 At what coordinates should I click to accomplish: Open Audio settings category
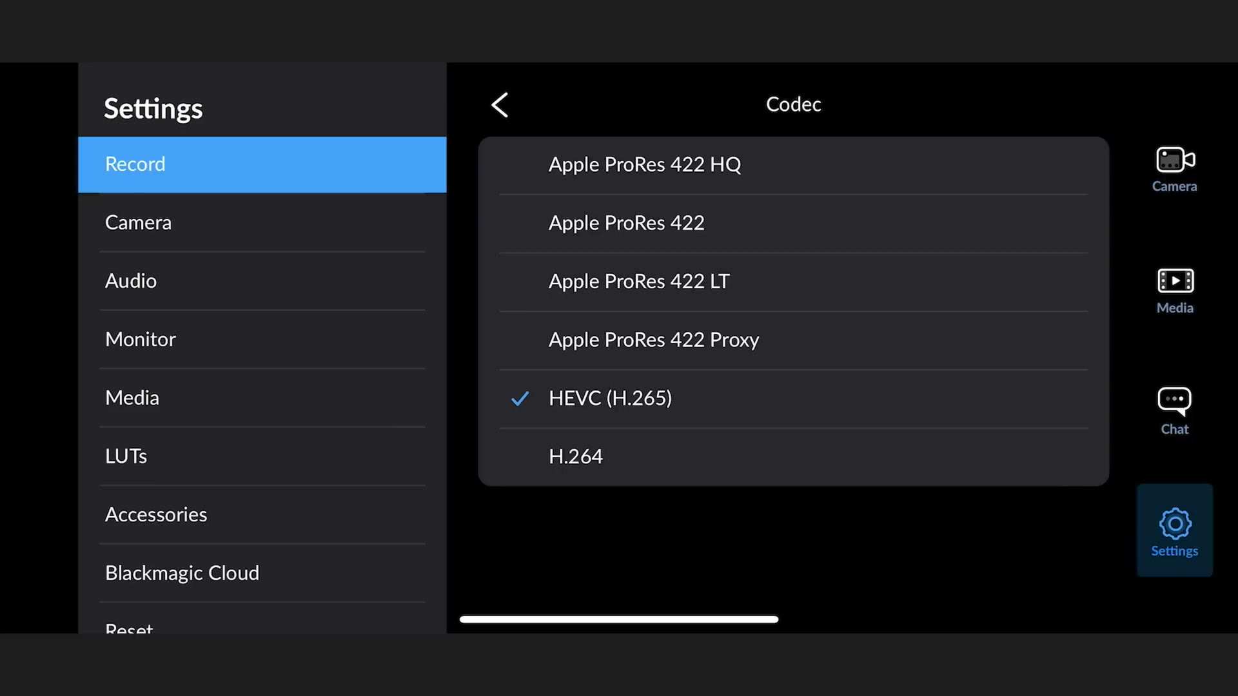[262, 282]
